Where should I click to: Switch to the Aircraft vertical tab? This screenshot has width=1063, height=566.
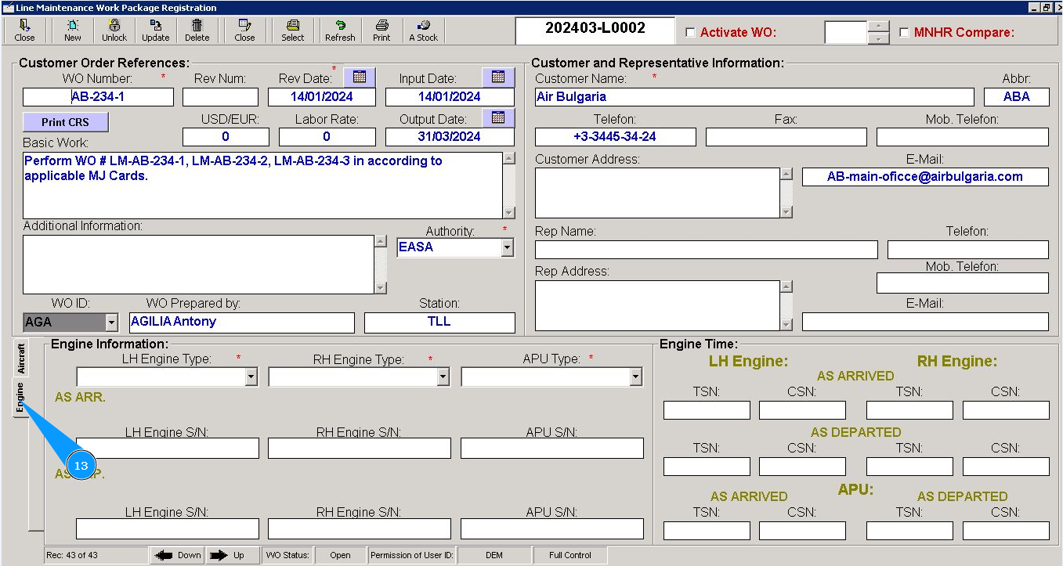[21, 358]
